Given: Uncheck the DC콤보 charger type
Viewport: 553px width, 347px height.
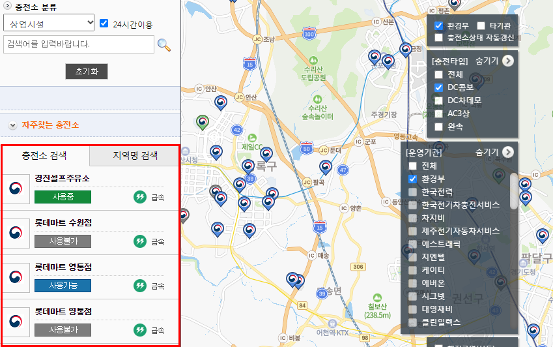Looking at the screenshot, I should (x=438, y=87).
